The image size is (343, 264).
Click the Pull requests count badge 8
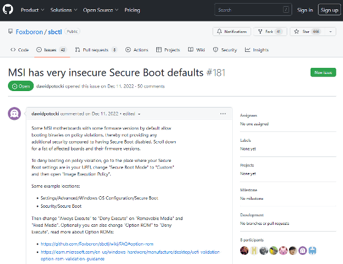coord(115,50)
